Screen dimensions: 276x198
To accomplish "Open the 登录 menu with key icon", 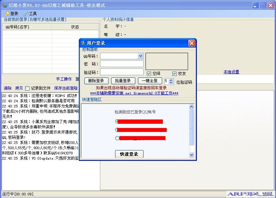I will [11, 13].
